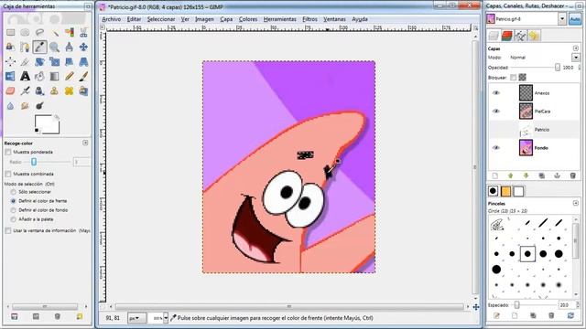The image size is (586, 329).
Task: Select the Move tool
Action: [x=83, y=47]
